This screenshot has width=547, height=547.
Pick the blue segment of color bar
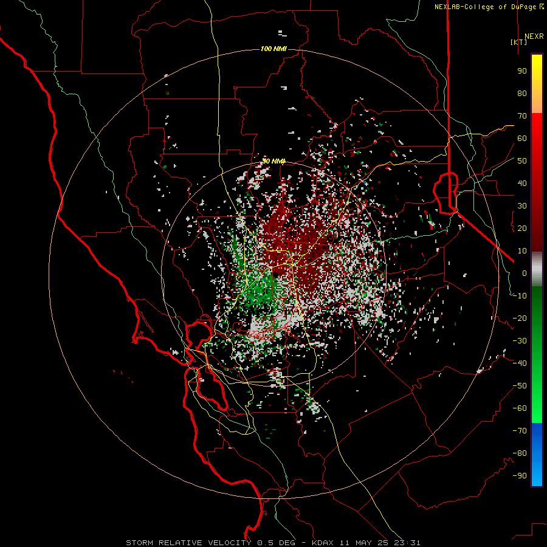[537, 455]
